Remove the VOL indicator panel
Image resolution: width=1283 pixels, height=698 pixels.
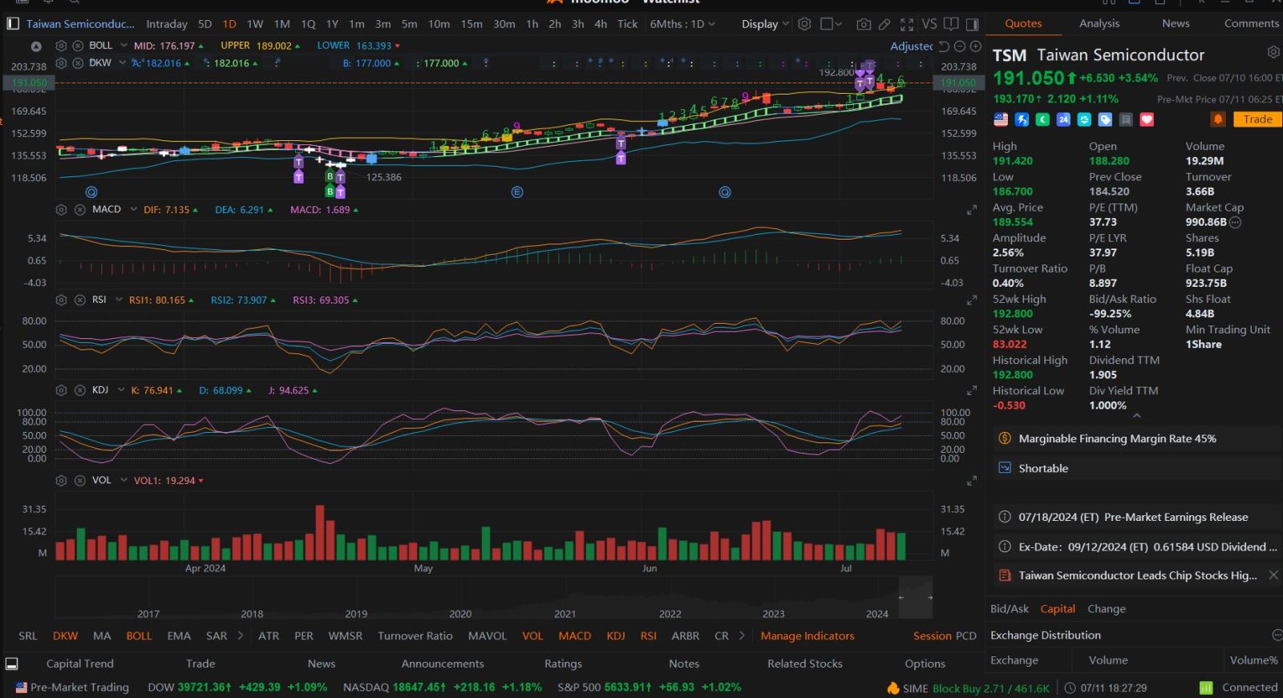80,481
